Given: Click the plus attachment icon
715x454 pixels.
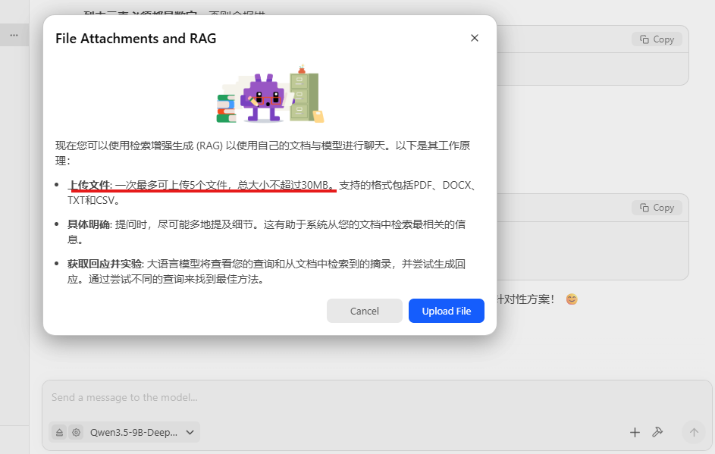Looking at the screenshot, I should (635, 432).
